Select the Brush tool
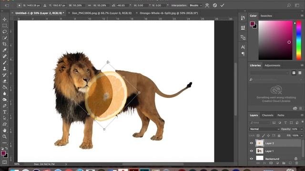The image size is (305, 171). (4, 63)
